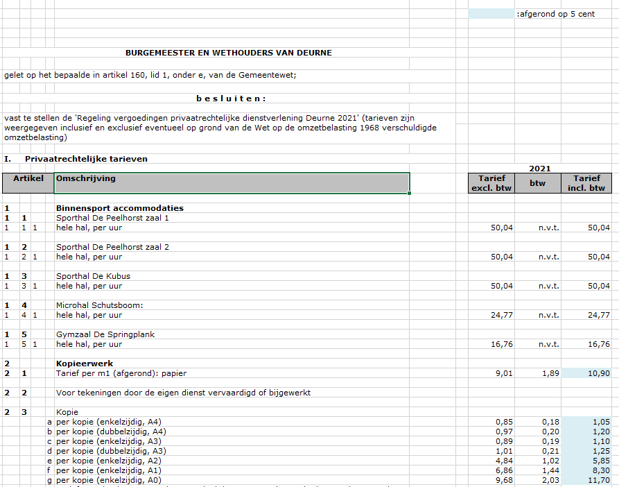Select the 'Sporthal De Kubus' cell
Image resolution: width=619 pixels, height=487 pixels.
point(93,276)
